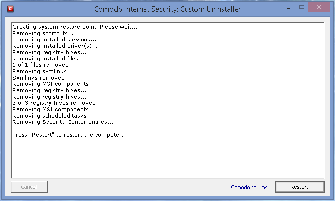Click the 'Removing scheduled tasks...' line
Viewport: 335px width, 201px height.
click(x=52, y=116)
